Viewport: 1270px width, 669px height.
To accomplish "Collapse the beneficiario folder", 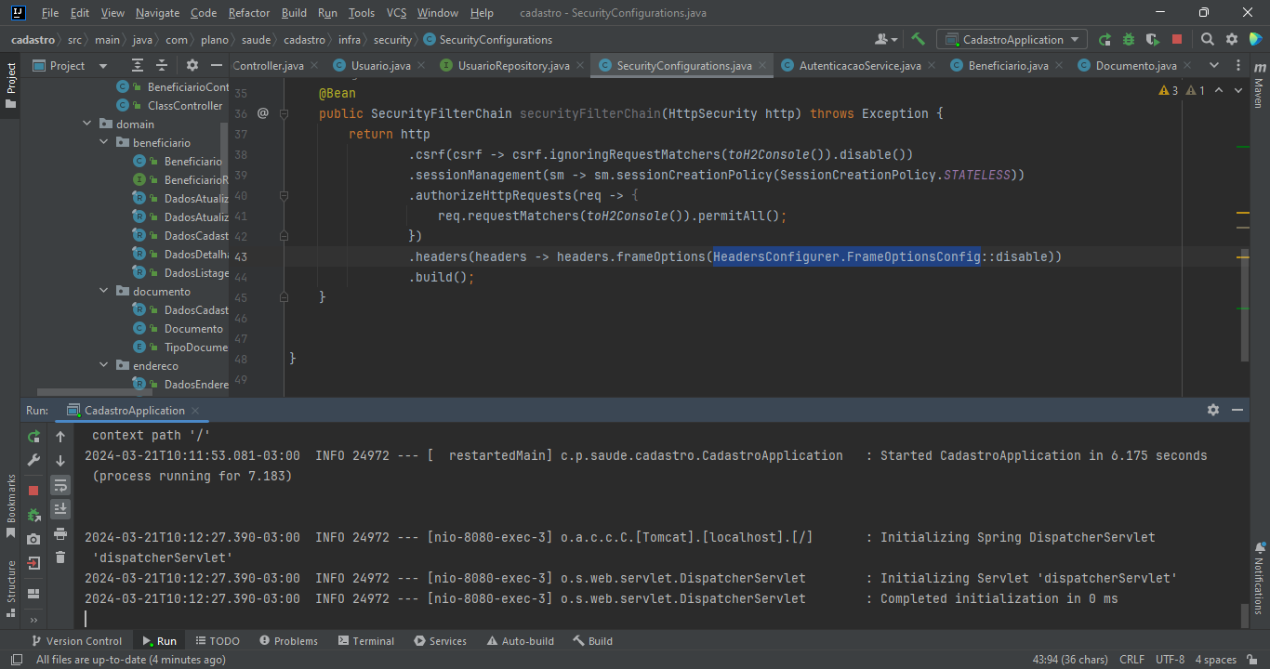I will coord(104,142).
